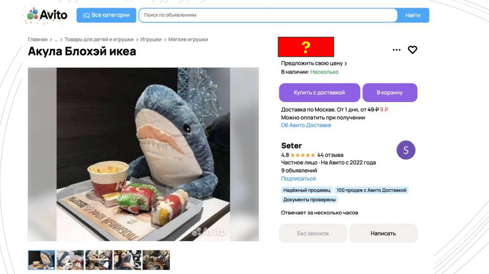Select the second photo thumbnail
Image resolution: width=489 pixels, height=274 pixels.
[70, 260]
